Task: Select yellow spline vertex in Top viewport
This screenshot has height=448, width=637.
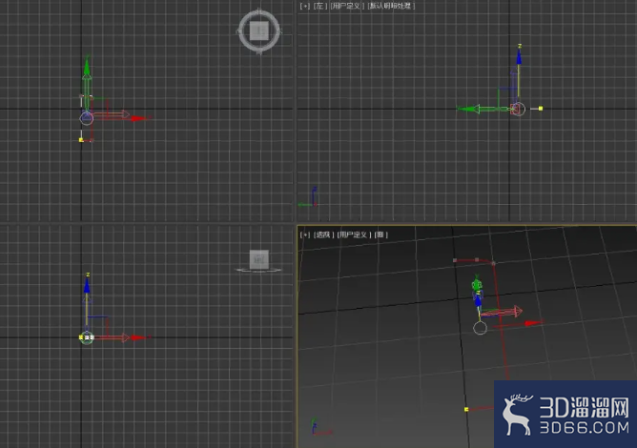Action: click(x=81, y=140)
